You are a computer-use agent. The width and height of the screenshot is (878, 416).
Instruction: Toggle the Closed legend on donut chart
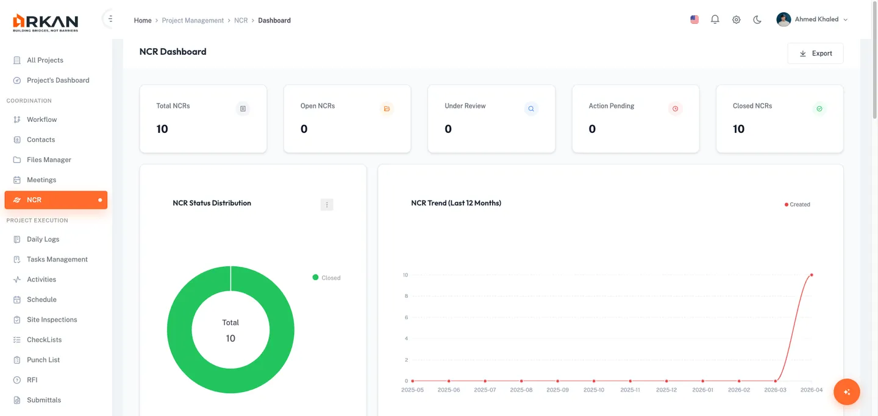coord(327,277)
